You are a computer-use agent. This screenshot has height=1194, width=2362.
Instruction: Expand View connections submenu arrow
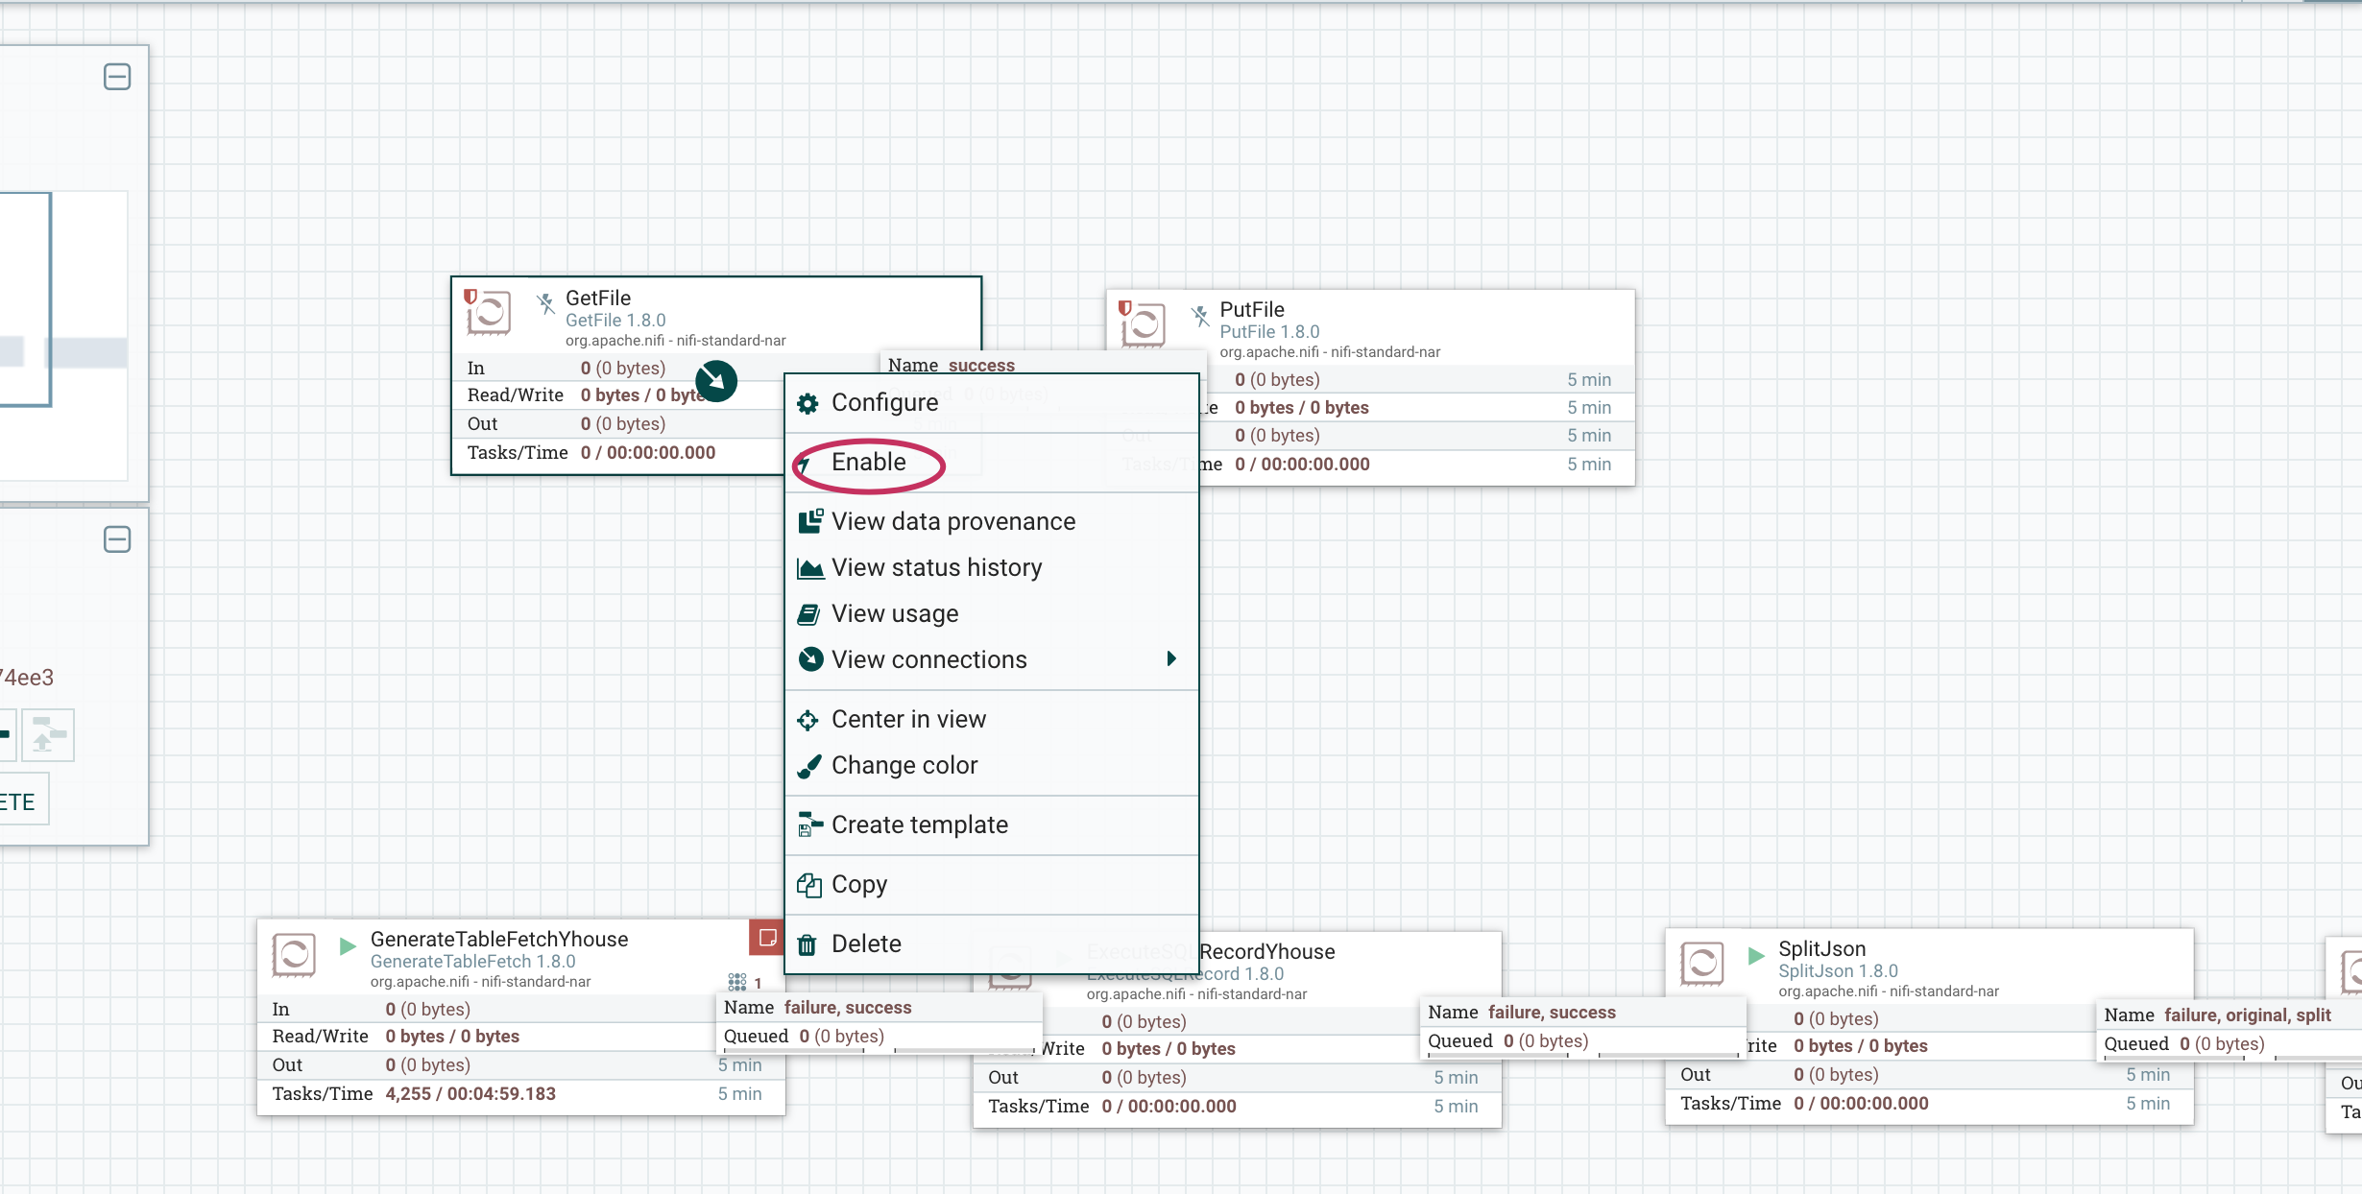tap(1171, 659)
